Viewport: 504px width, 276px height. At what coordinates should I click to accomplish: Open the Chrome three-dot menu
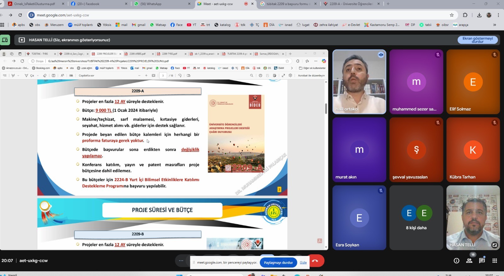click(498, 15)
